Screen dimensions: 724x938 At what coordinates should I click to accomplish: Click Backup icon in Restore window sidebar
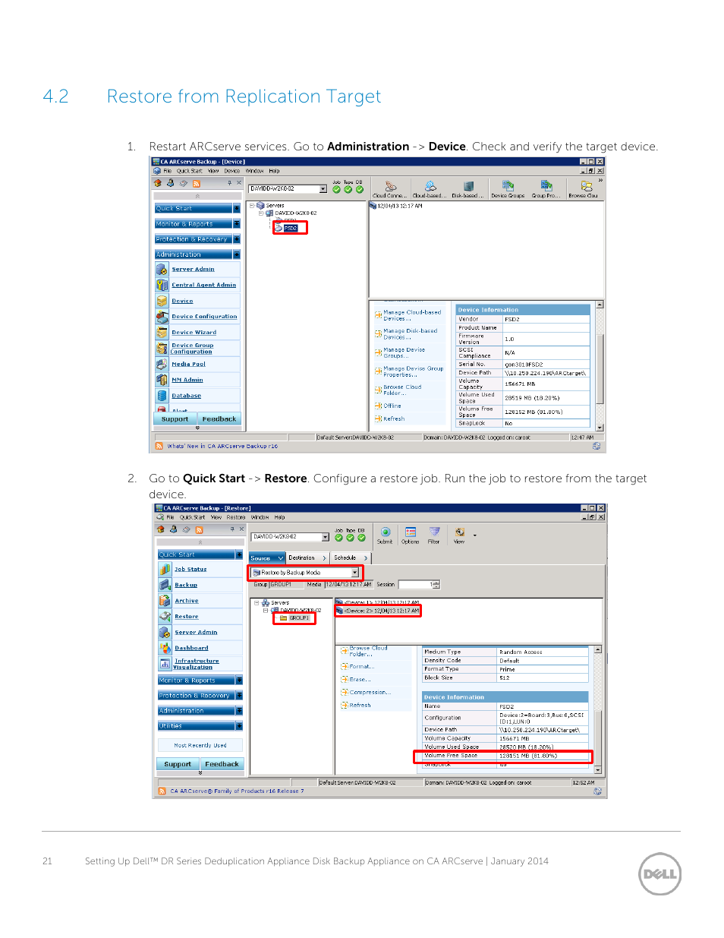(x=165, y=585)
